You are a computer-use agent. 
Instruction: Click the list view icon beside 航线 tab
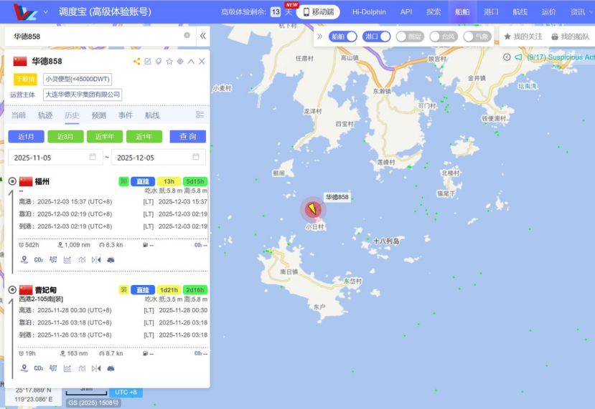coord(200,115)
